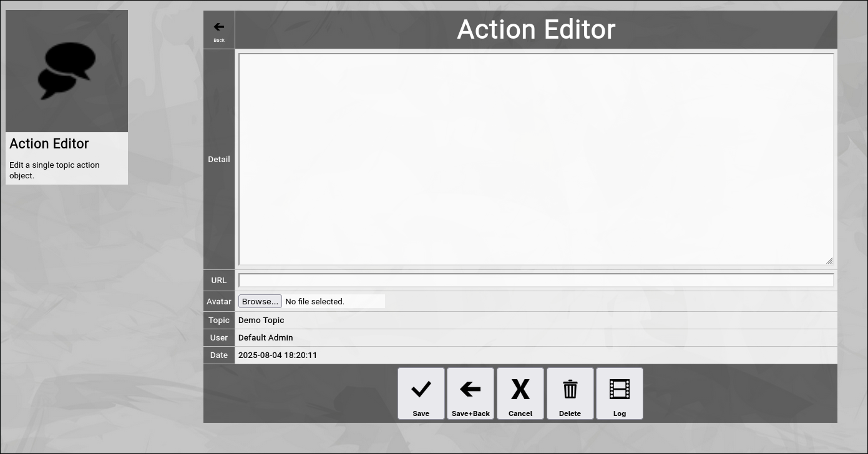Click the Default Admin user value
The image size is (868, 454).
266,337
